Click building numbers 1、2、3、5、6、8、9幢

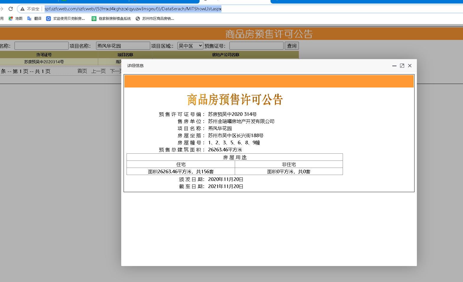[x=234, y=142]
